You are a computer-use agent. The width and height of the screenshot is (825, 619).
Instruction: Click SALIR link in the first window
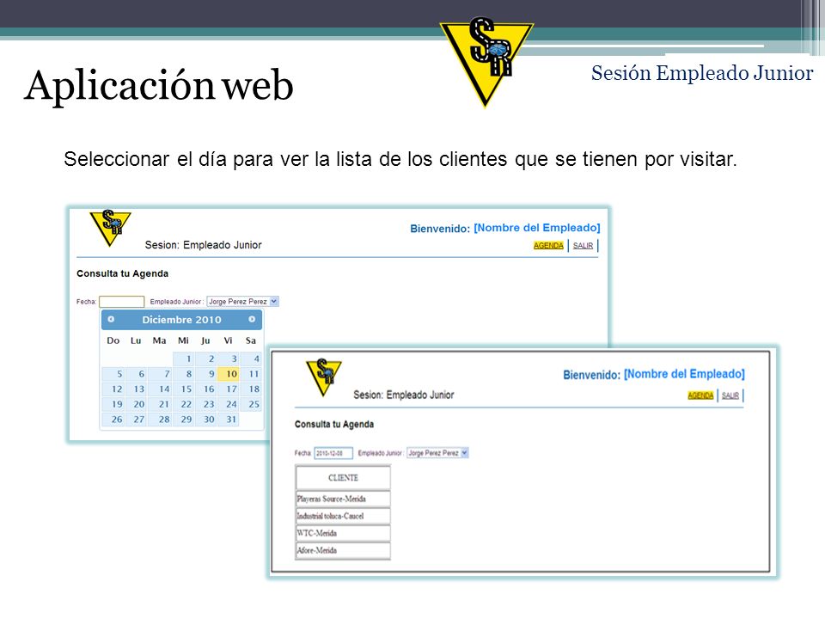[583, 245]
